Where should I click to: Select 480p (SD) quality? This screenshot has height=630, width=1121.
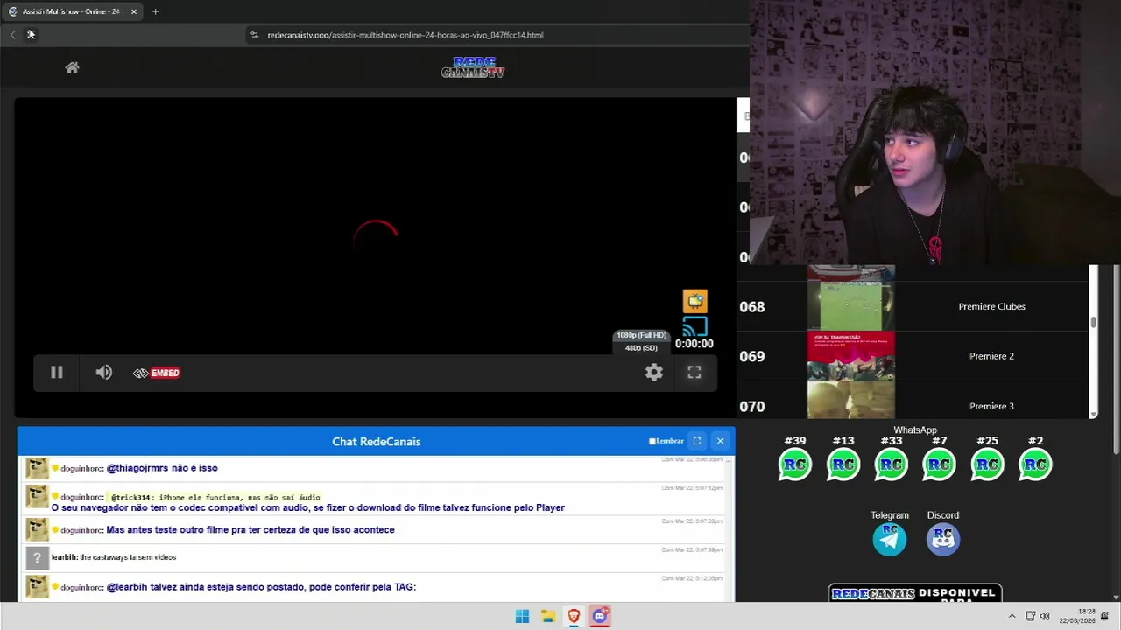pyautogui.click(x=641, y=348)
